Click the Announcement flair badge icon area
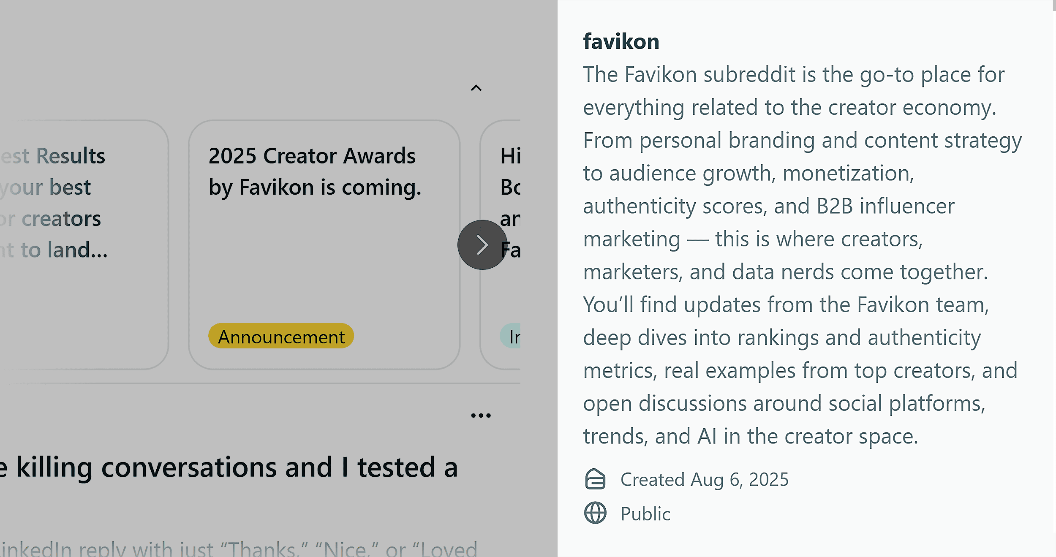 280,336
